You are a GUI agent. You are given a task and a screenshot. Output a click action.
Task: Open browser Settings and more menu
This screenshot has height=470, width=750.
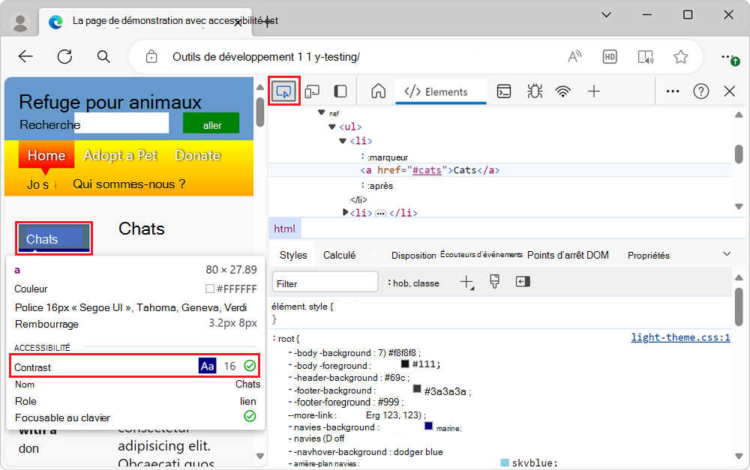[730, 58]
